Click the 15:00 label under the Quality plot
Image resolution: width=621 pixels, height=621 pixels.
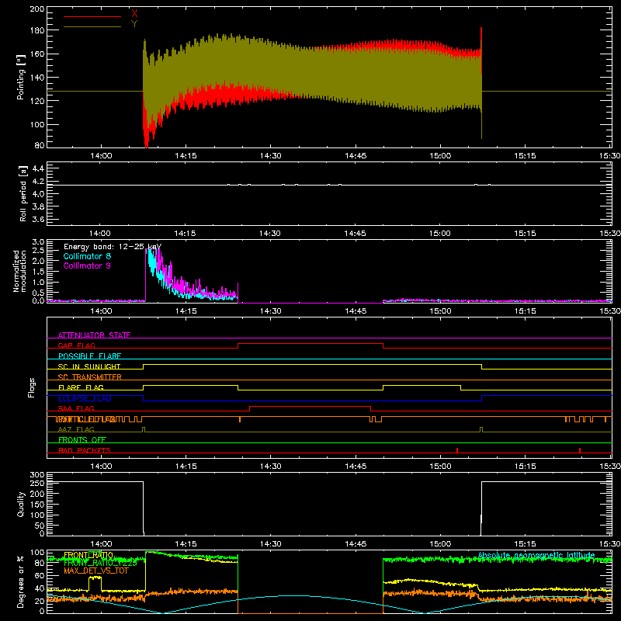(440, 544)
